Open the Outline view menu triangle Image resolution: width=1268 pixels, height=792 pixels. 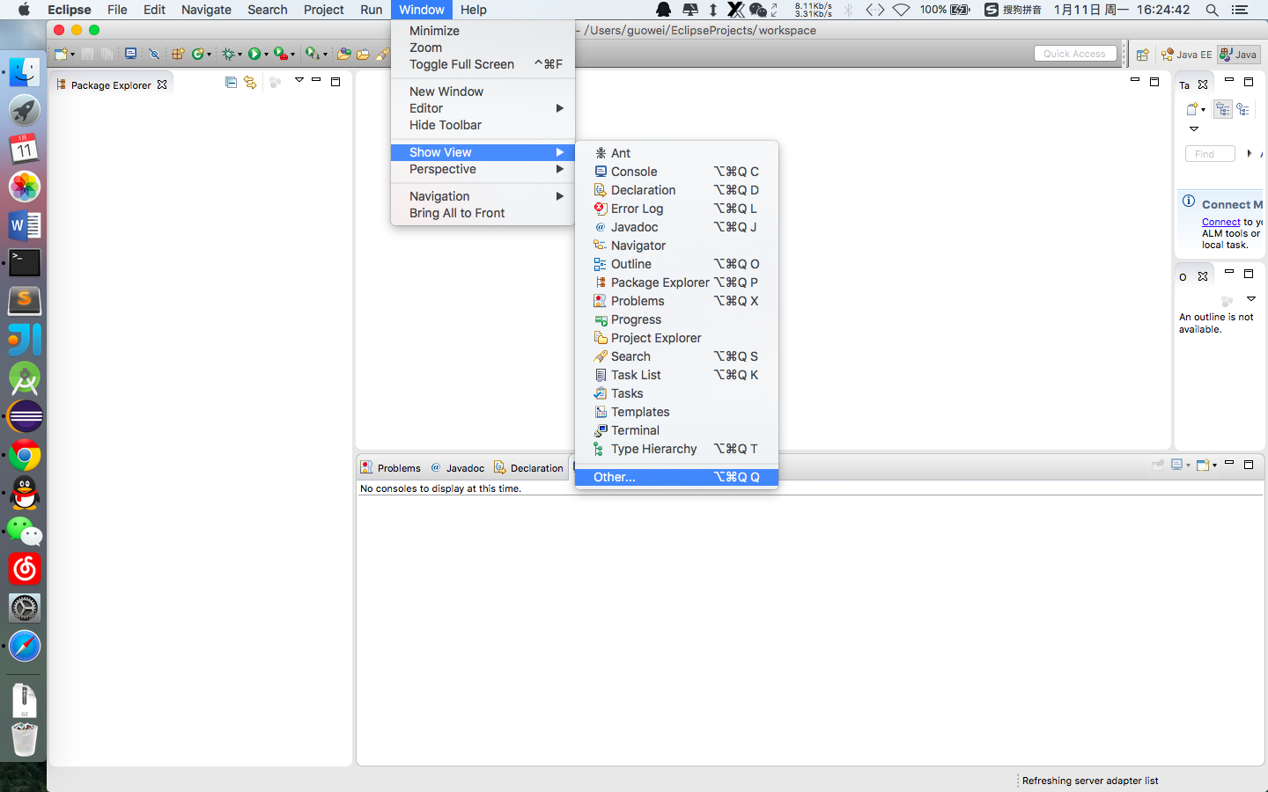[x=1251, y=299]
